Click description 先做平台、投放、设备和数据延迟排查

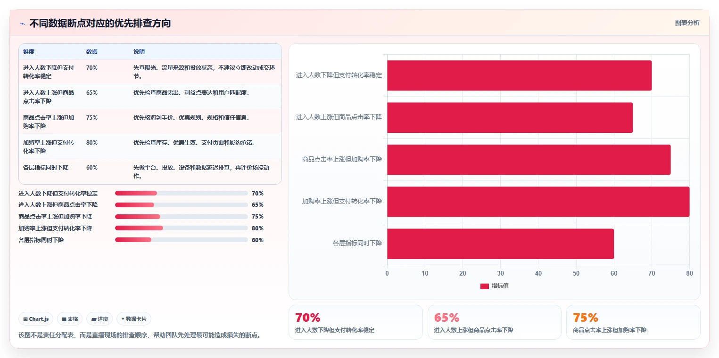pos(201,172)
